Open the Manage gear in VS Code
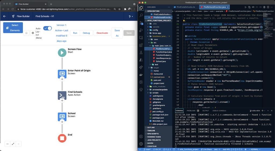Viewport: 275px width, 151px height. [141, 144]
